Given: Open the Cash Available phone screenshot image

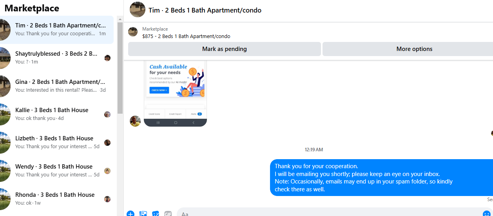Looking at the screenshot, I should click(175, 93).
